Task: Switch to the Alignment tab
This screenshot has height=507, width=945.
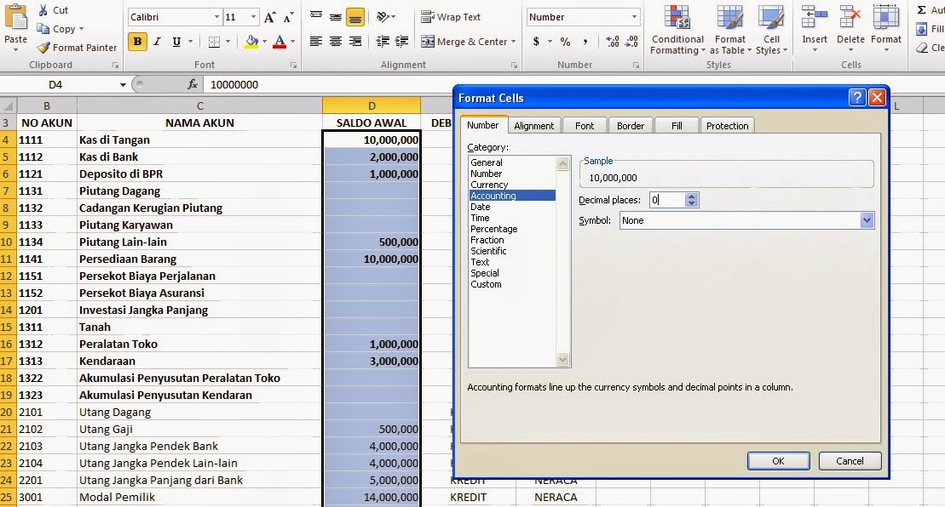Action: tap(534, 125)
